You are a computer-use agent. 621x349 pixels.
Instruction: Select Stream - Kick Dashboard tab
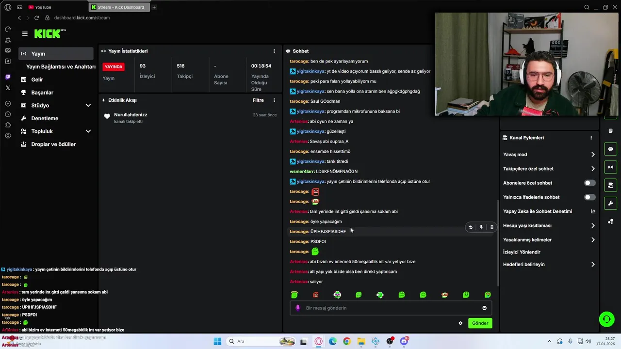pyautogui.click(x=119, y=7)
